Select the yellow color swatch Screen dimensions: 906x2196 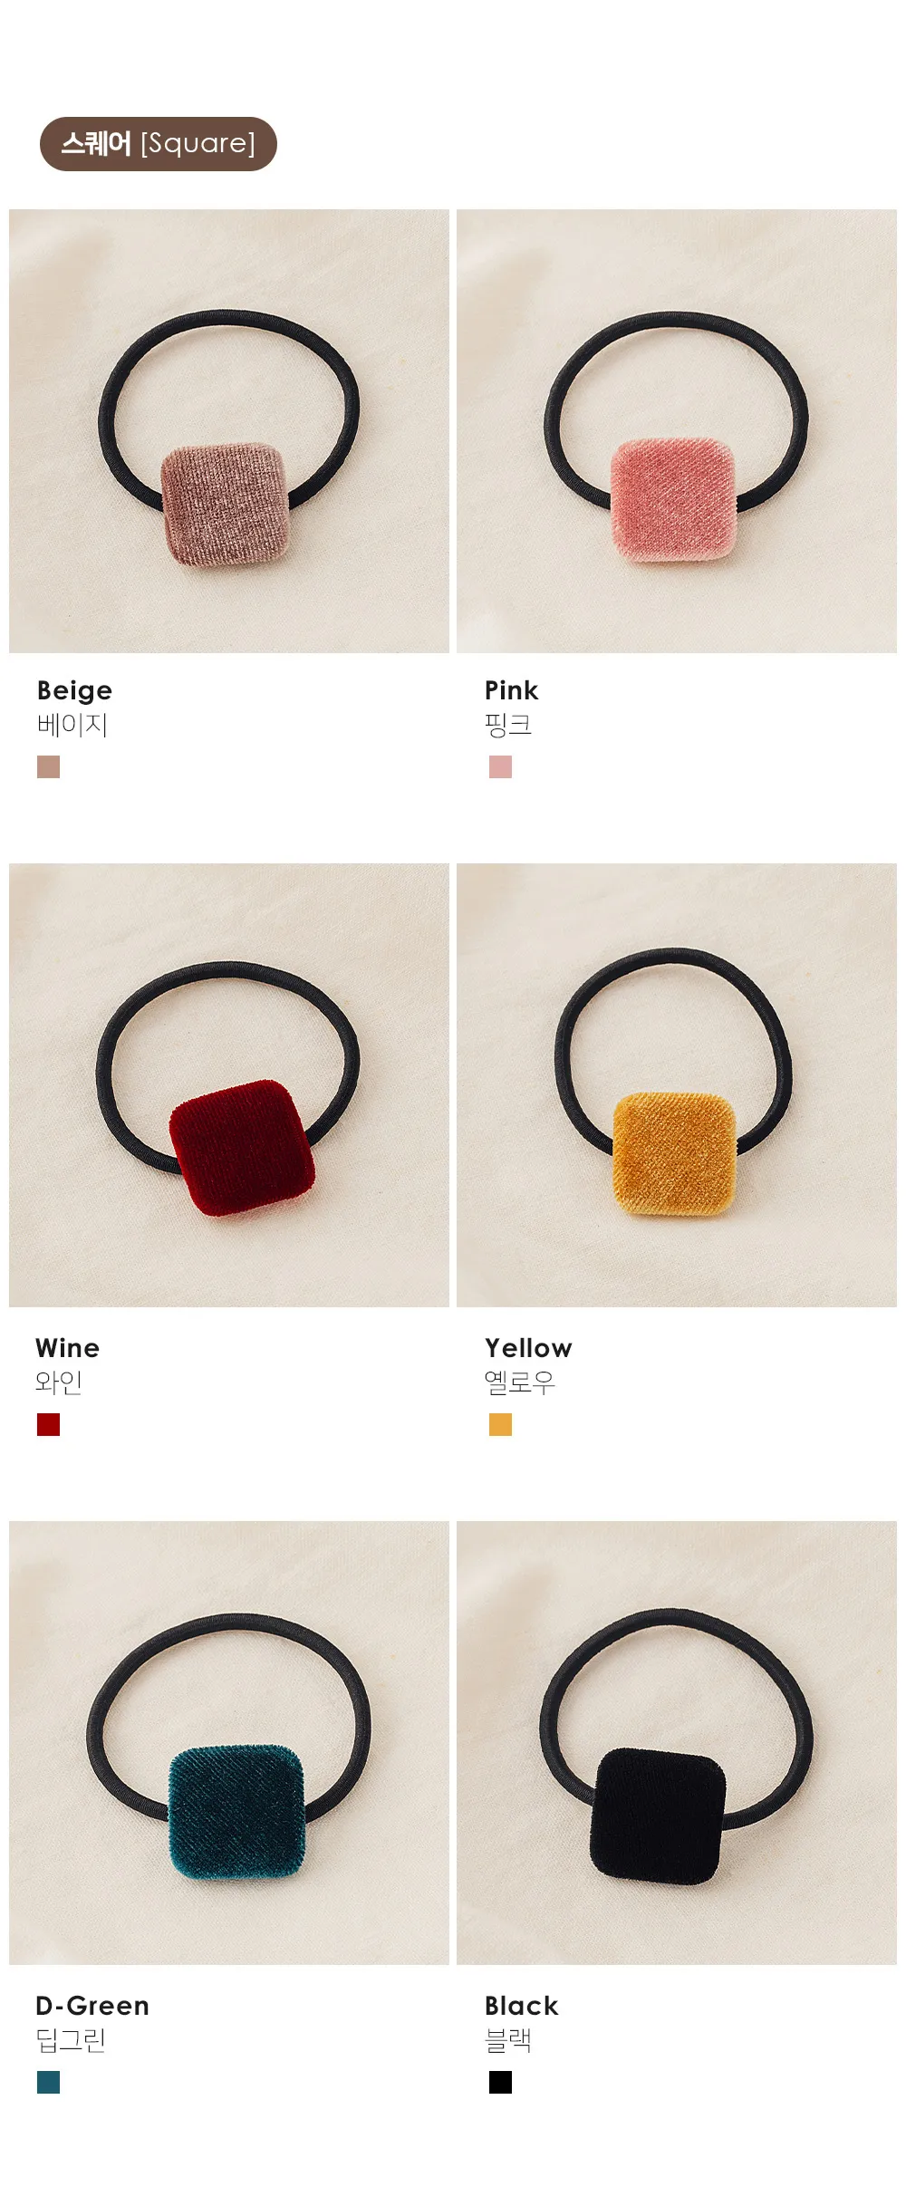pyautogui.click(x=500, y=1425)
